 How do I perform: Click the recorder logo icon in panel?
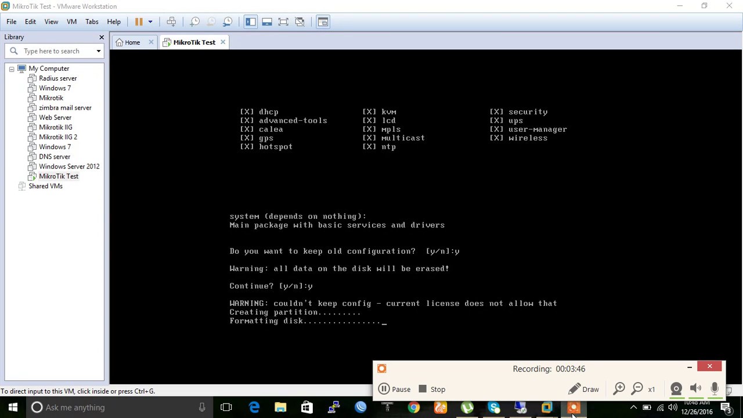click(x=381, y=369)
